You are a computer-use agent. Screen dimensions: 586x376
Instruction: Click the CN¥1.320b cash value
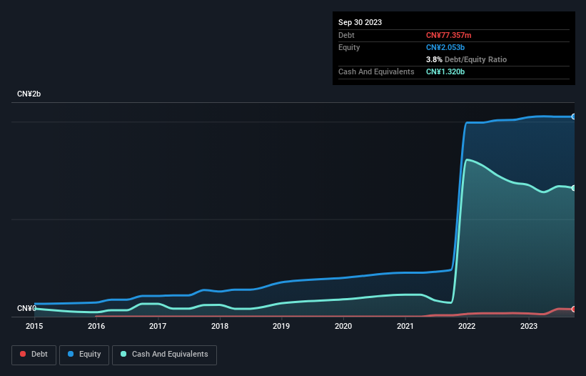coord(445,71)
